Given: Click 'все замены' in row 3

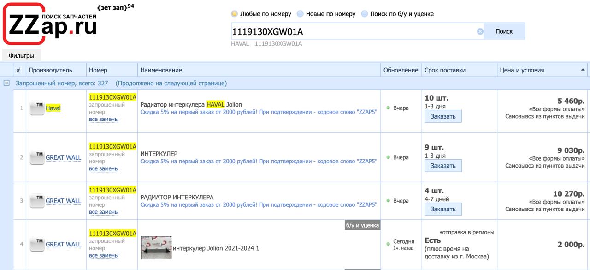Looking at the screenshot, I should coord(104,212).
